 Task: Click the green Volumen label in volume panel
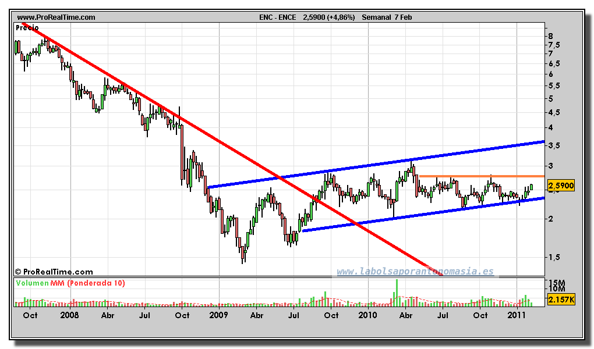coord(33,283)
